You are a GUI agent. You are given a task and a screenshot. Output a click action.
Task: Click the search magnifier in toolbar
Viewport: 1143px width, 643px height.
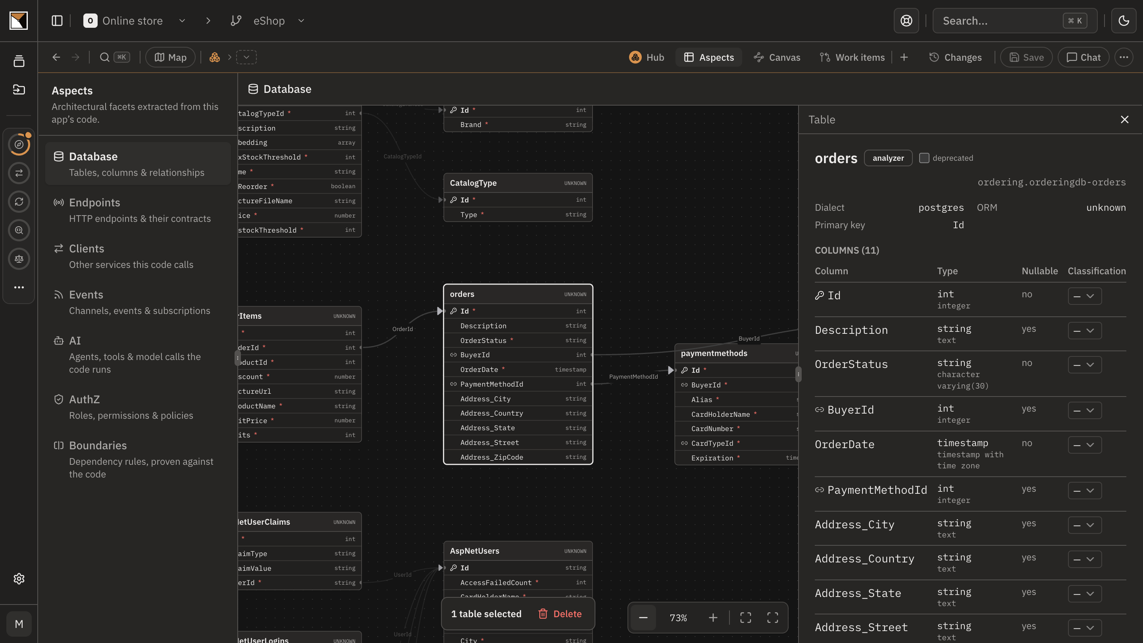105,57
